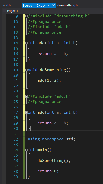This screenshot has height=184, width=103.
Task: Collapse comment block at line 24
Action: pos(26,96)
